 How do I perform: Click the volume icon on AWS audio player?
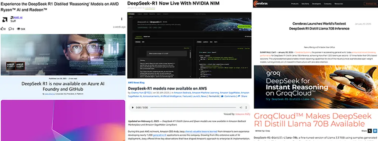click(x=241, y=107)
